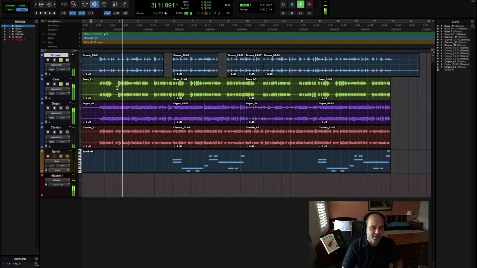477x268 pixels.
Task: Select Drums in the Tracks list
Action: click(19, 26)
